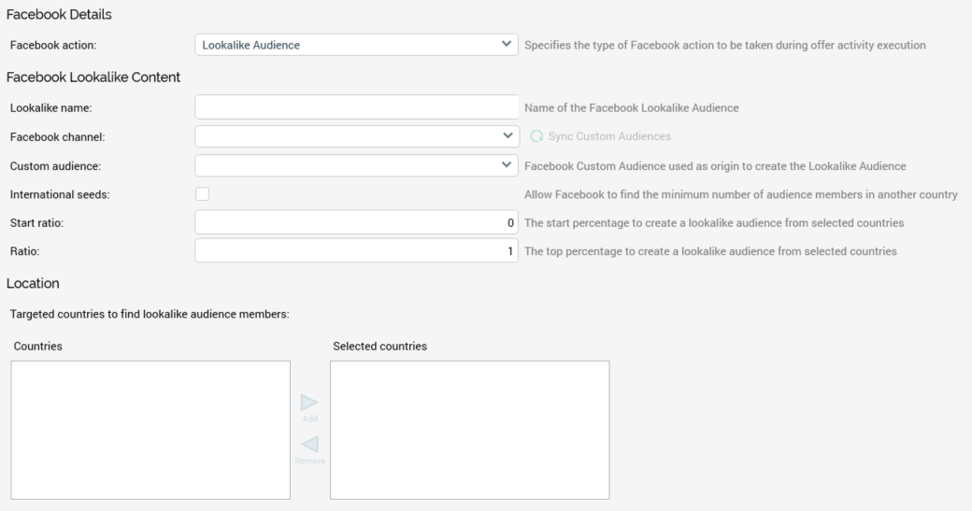The width and height of the screenshot is (972, 511).
Task: Expand the Custom audience dropdown arrow
Action: tap(507, 165)
